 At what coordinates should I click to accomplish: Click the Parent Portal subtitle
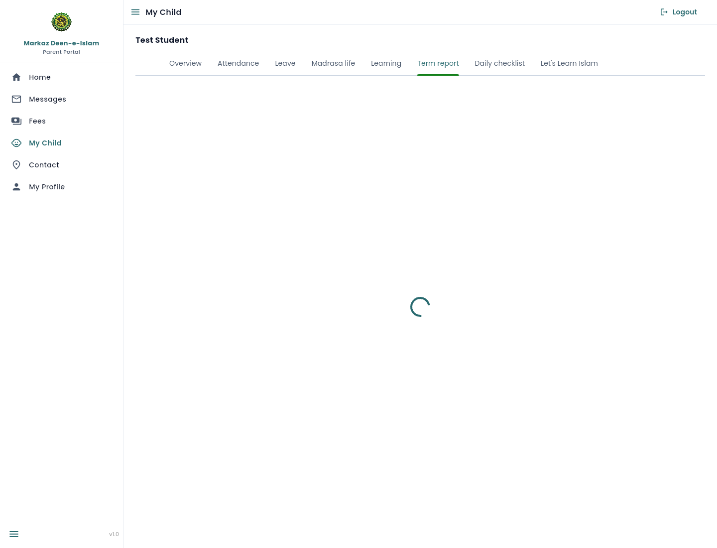61,52
